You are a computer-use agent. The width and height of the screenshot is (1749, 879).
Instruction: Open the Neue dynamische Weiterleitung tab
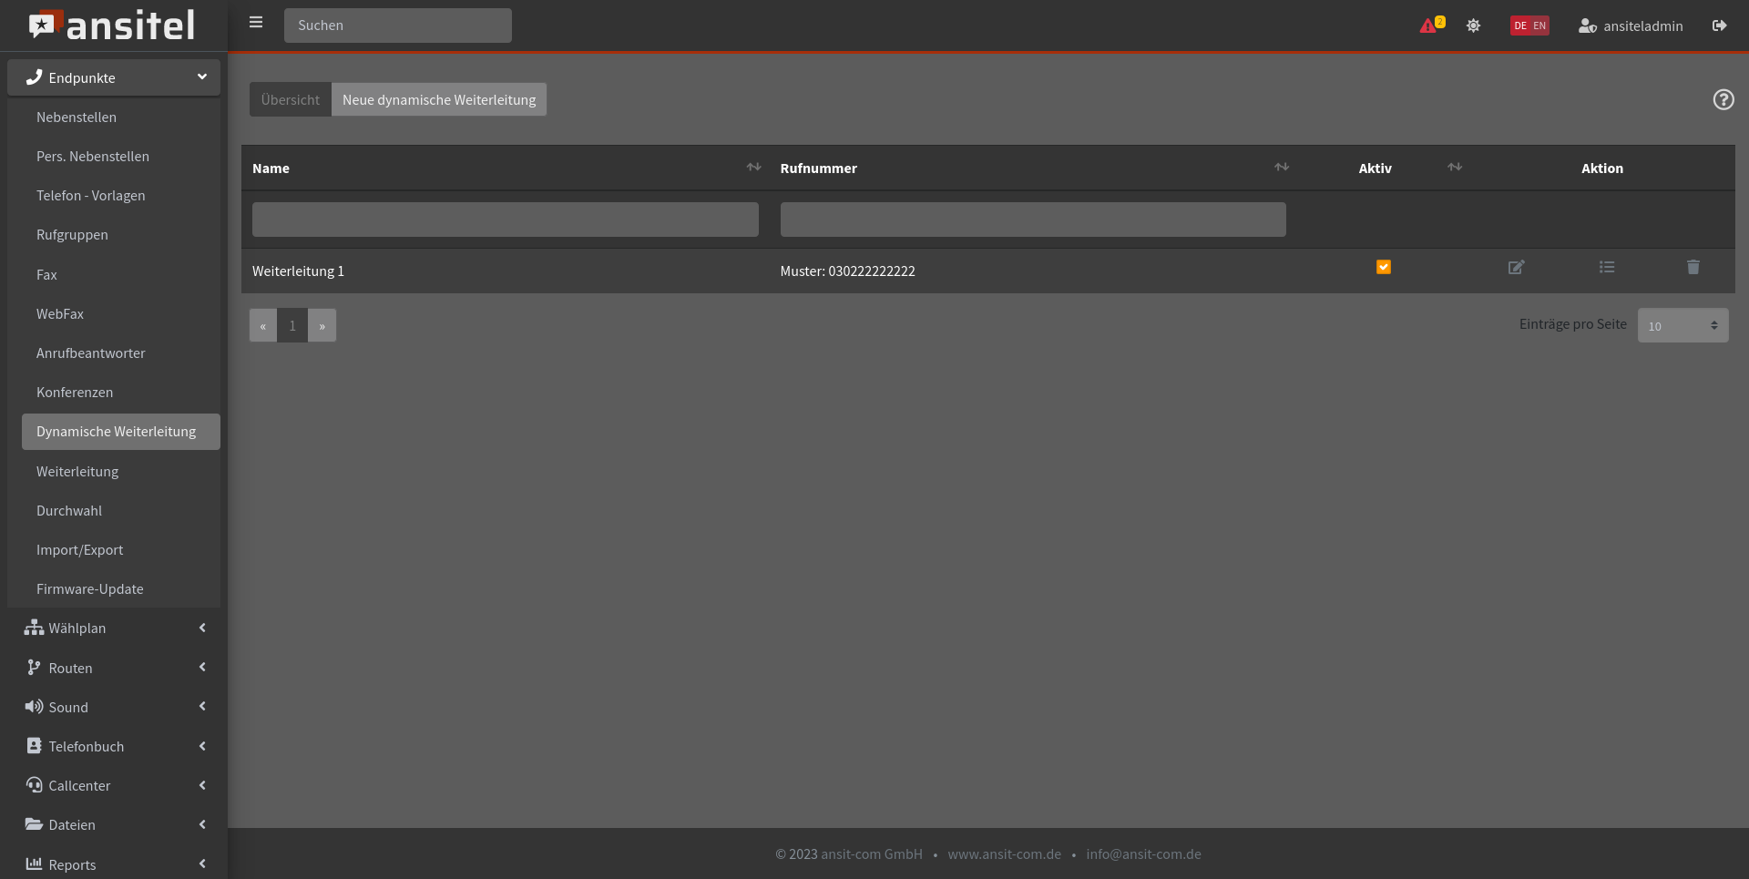tap(438, 99)
